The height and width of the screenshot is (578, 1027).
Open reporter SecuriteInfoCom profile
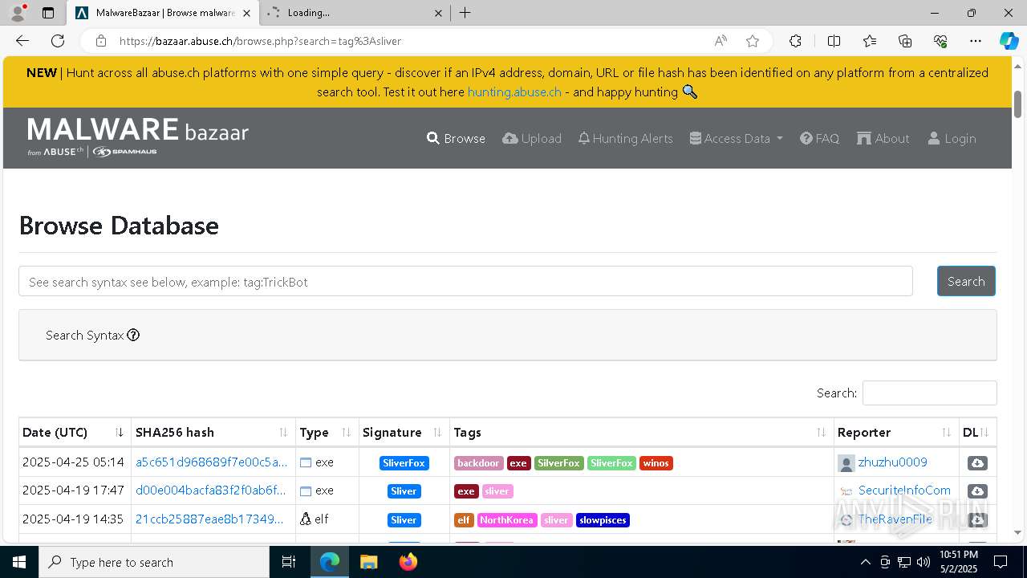[904, 490]
